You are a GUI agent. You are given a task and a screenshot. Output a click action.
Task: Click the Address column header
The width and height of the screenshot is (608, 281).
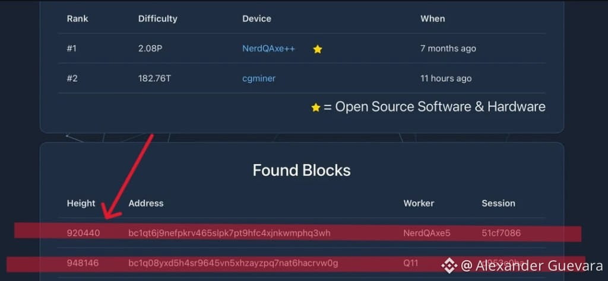(x=146, y=203)
